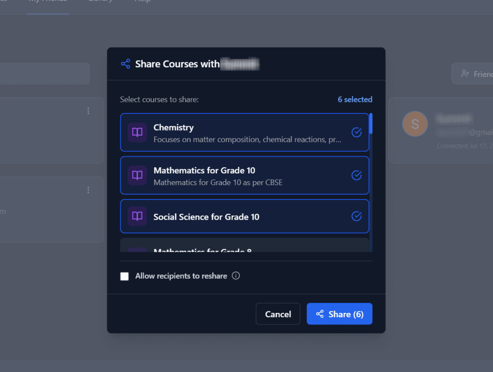Click the info icon beside reshare option
493x372 pixels.
[235, 276]
